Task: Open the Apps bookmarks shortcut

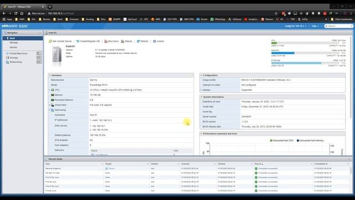Action: tap(7, 19)
